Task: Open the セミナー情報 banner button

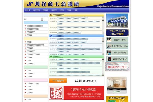Action: coord(117,53)
